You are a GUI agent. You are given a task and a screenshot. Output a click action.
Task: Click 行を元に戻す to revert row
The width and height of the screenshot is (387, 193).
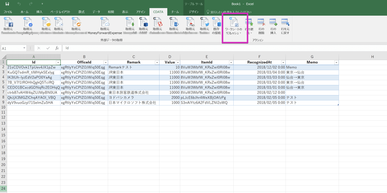click(x=285, y=26)
